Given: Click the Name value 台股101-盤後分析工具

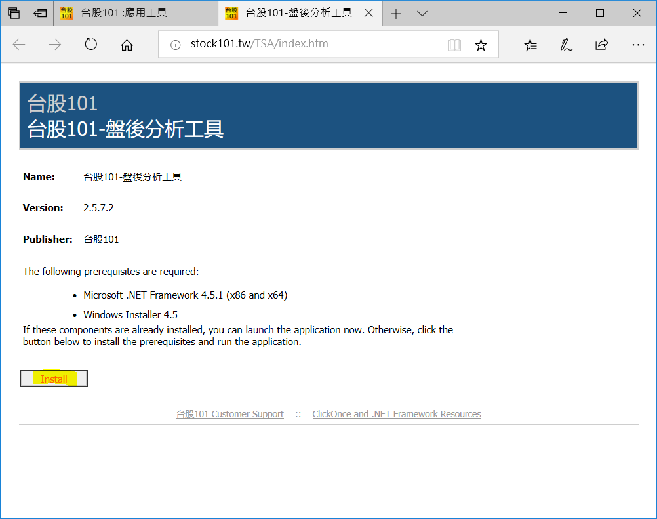Looking at the screenshot, I should (132, 177).
